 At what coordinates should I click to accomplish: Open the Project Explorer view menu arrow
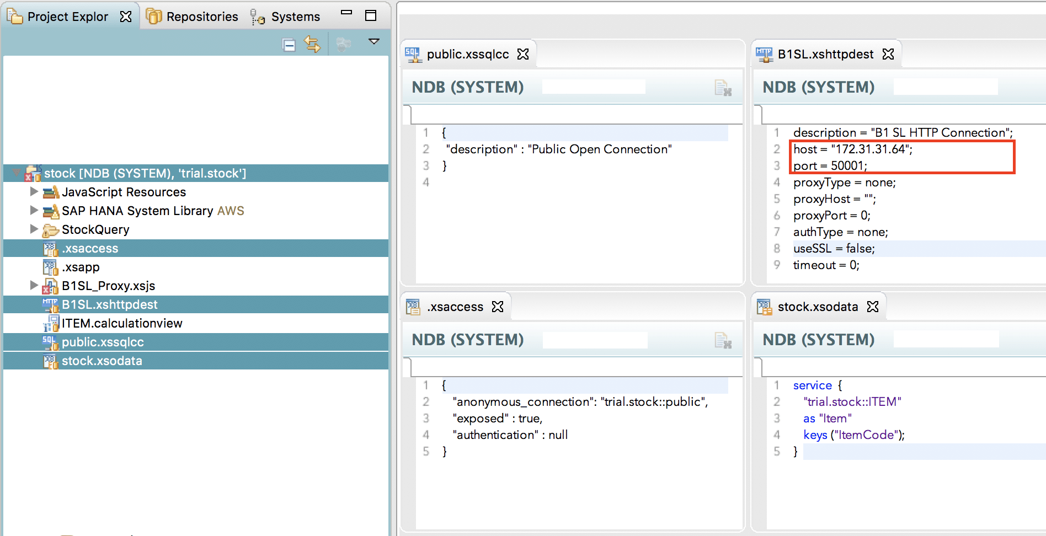374,41
